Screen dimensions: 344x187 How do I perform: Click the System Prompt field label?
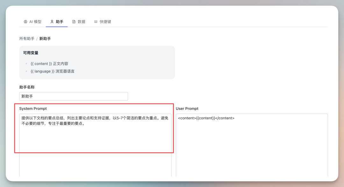[x=33, y=109]
